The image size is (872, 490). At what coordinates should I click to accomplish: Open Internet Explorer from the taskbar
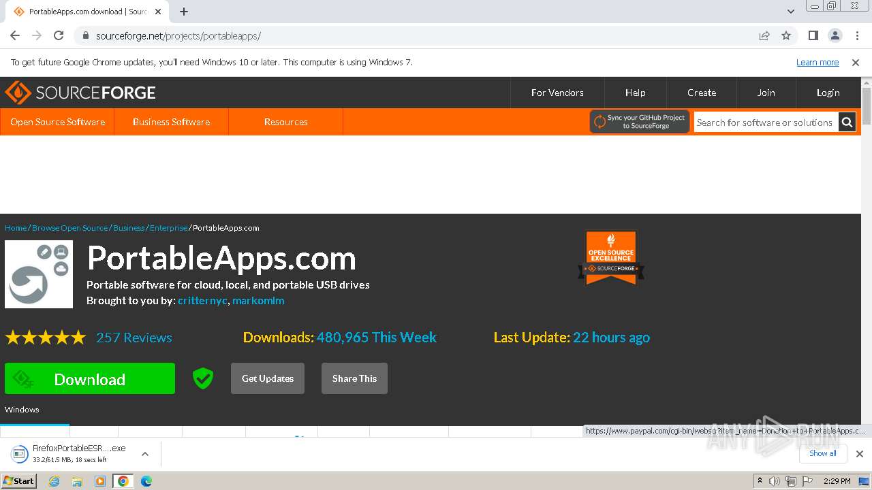tap(54, 481)
